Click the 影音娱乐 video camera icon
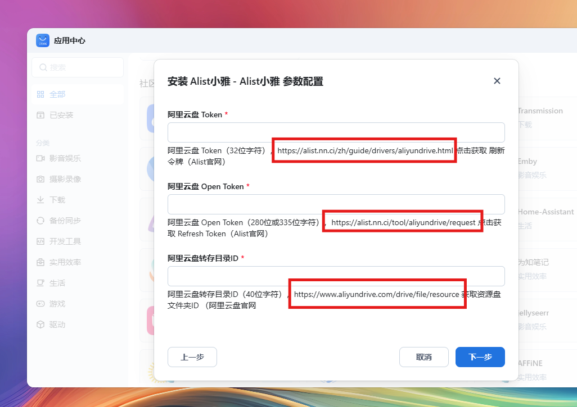577x407 pixels. tap(40, 158)
